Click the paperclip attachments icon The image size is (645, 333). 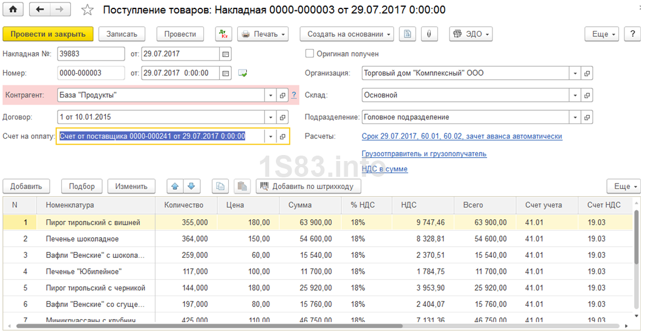point(428,34)
